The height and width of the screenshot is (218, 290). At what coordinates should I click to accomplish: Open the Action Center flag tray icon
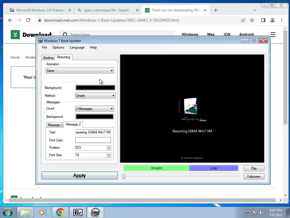tap(255, 213)
